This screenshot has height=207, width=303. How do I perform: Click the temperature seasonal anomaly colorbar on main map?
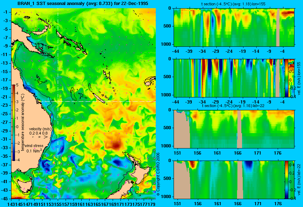14,123
